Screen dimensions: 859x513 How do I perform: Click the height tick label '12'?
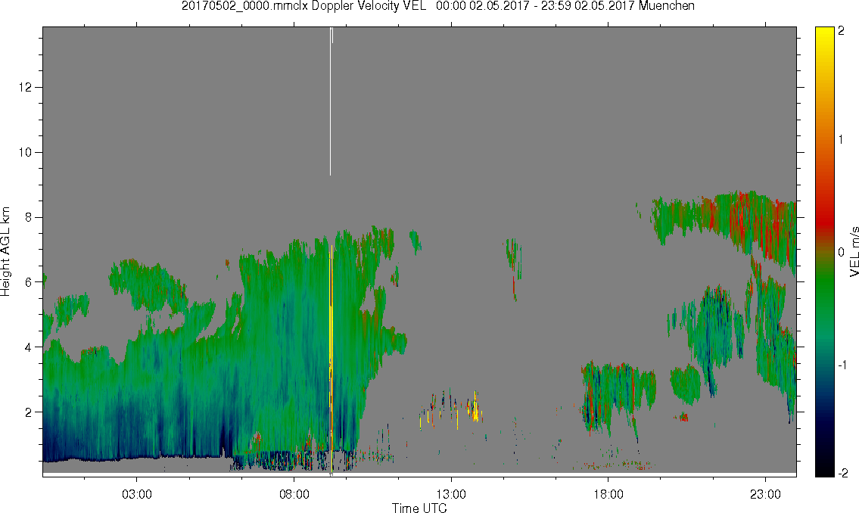25,88
